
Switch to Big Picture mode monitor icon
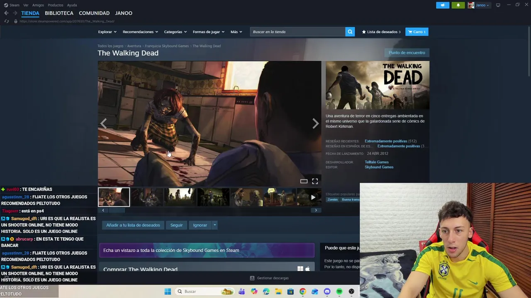[x=498, y=5]
